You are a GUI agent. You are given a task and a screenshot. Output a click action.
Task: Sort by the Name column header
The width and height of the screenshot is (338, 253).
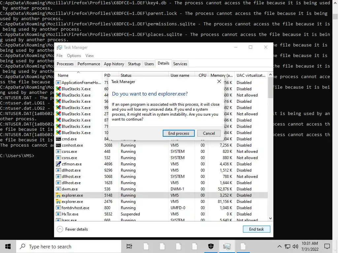pos(78,75)
